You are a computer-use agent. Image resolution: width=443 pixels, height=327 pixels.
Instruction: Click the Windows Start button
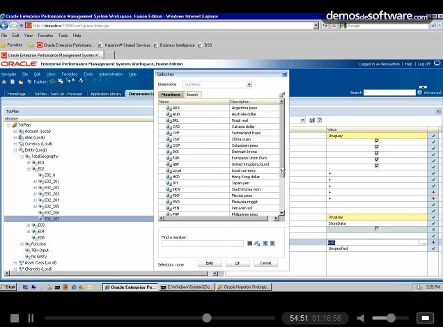point(8,287)
